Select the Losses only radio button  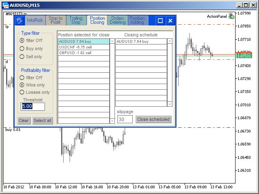(22, 92)
